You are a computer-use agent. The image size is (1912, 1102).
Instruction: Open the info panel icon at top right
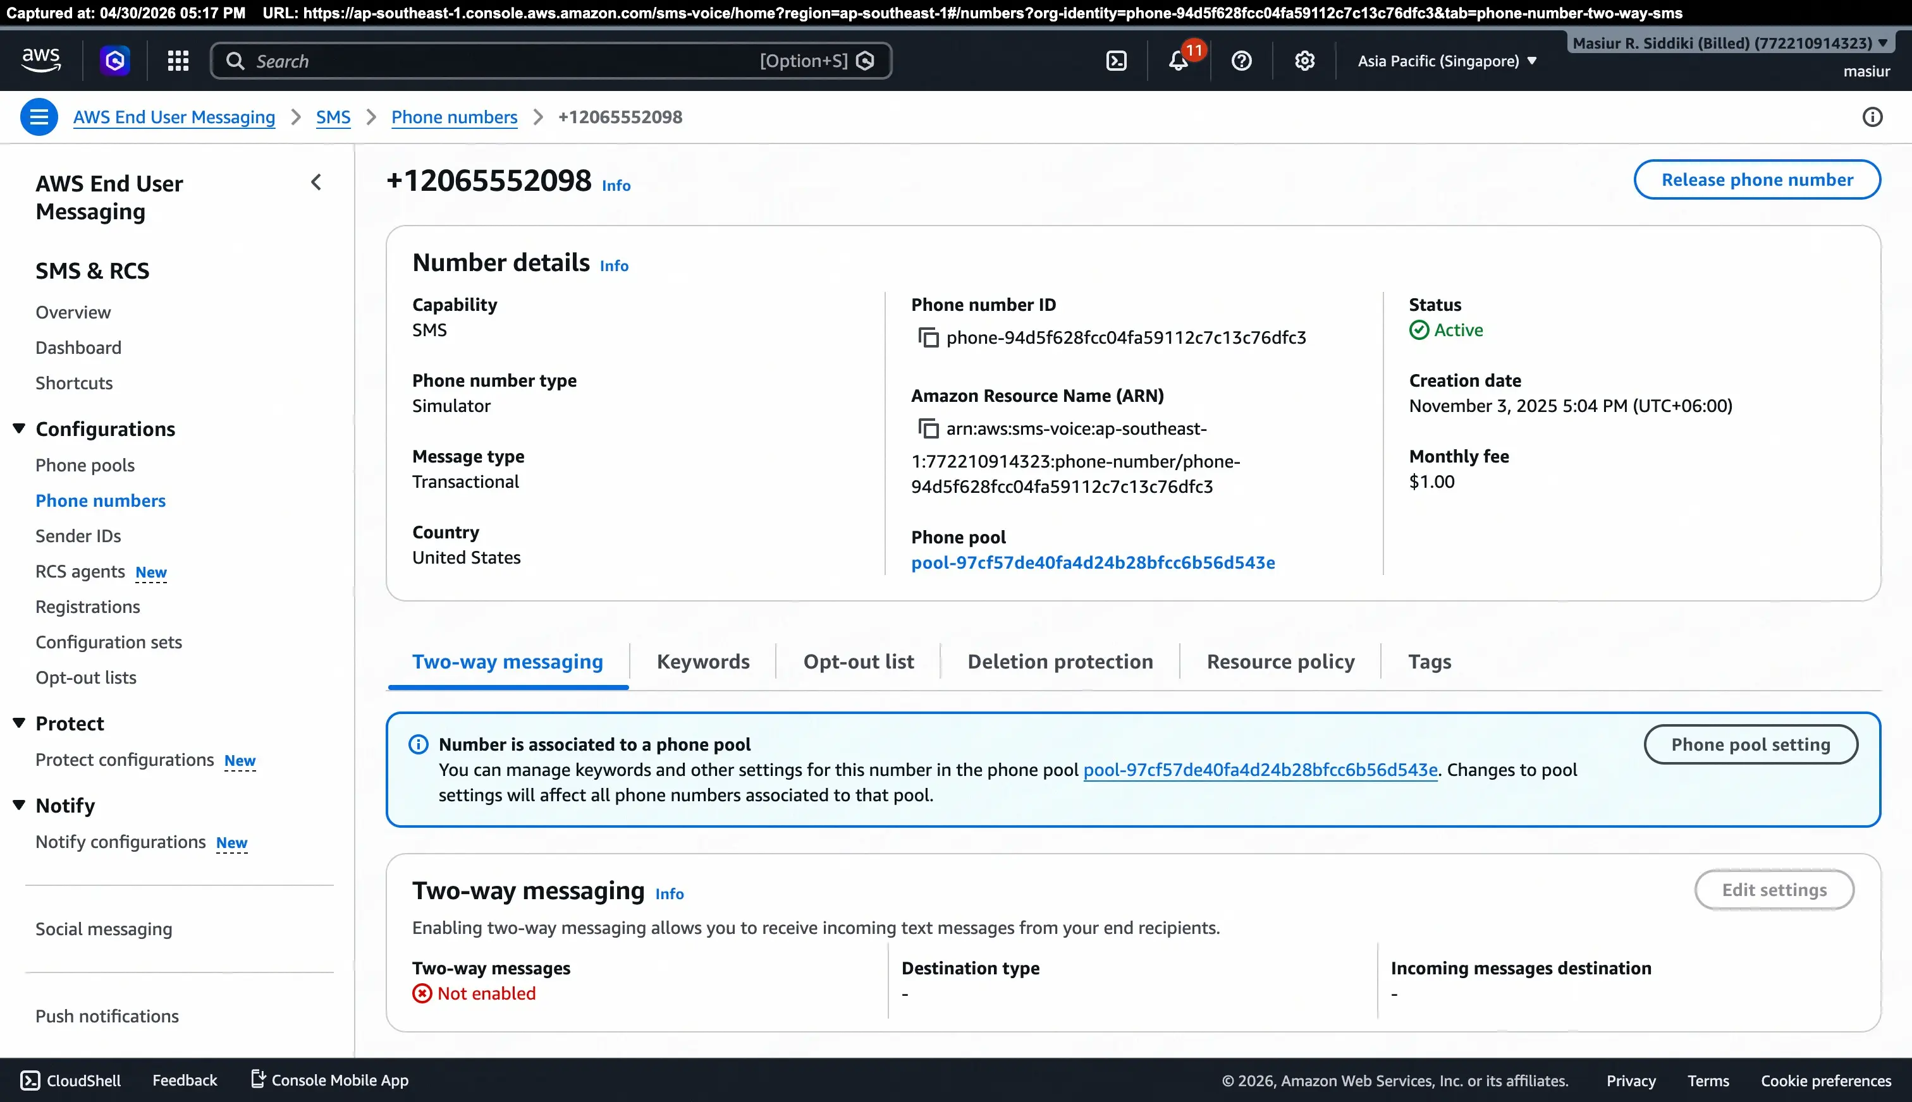tap(1873, 118)
